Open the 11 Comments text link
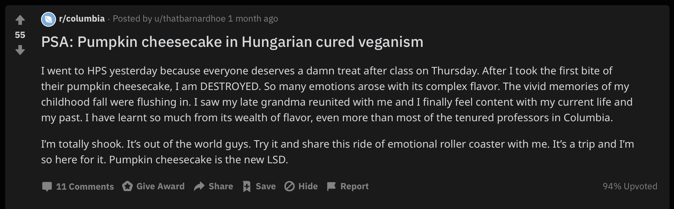This screenshot has width=674, height=209. 85,186
